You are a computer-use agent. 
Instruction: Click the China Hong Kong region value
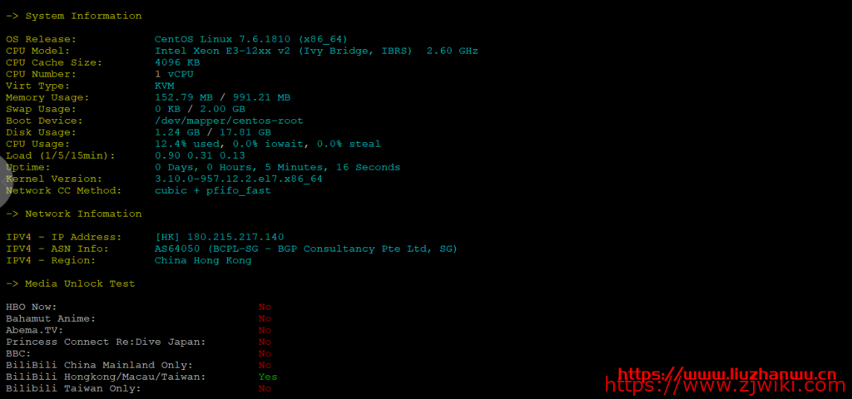pyautogui.click(x=203, y=260)
